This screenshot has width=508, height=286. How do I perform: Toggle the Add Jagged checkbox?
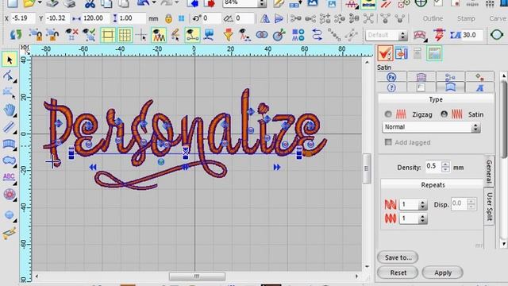388,142
